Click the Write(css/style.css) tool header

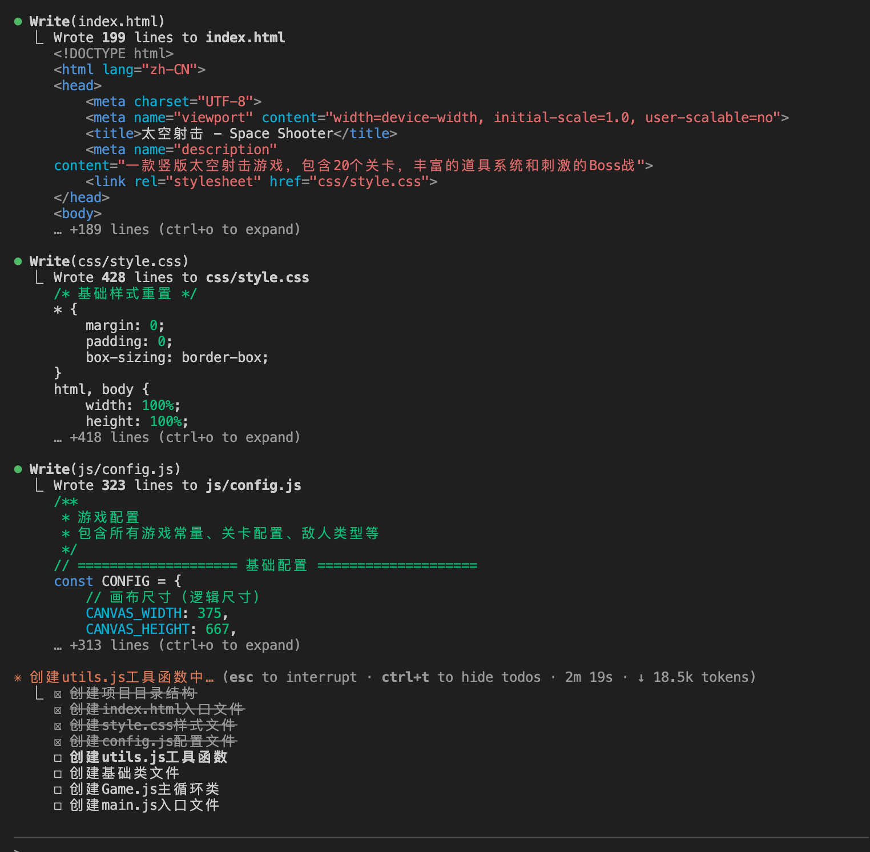(x=109, y=262)
